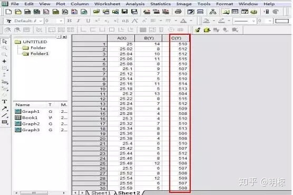
Task: Open the Column menu
Action: [80, 4]
